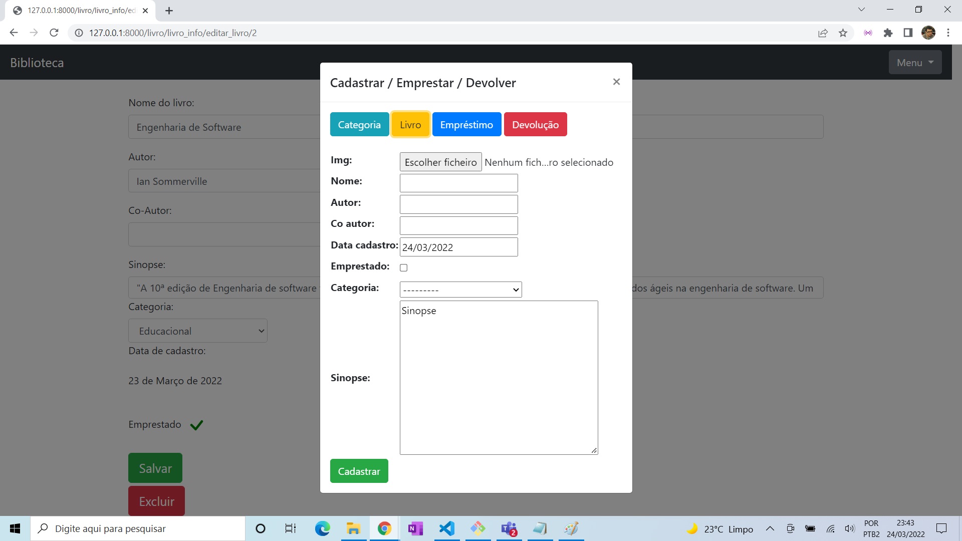
Task: Open the Menu dropdown in the navbar
Action: click(915, 63)
